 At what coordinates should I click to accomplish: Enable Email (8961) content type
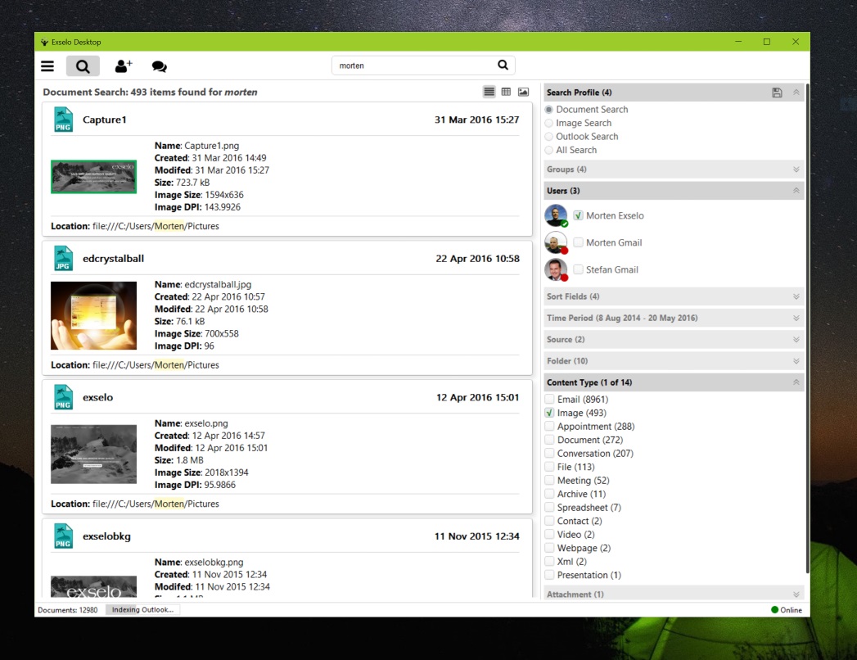coord(549,399)
